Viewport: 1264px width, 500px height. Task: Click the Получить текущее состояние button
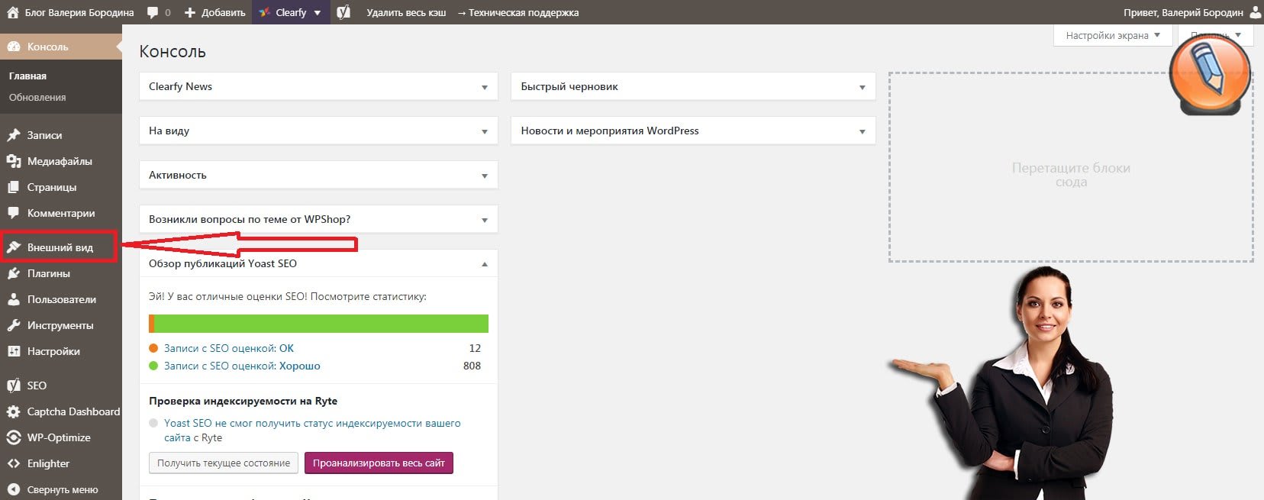point(224,463)
